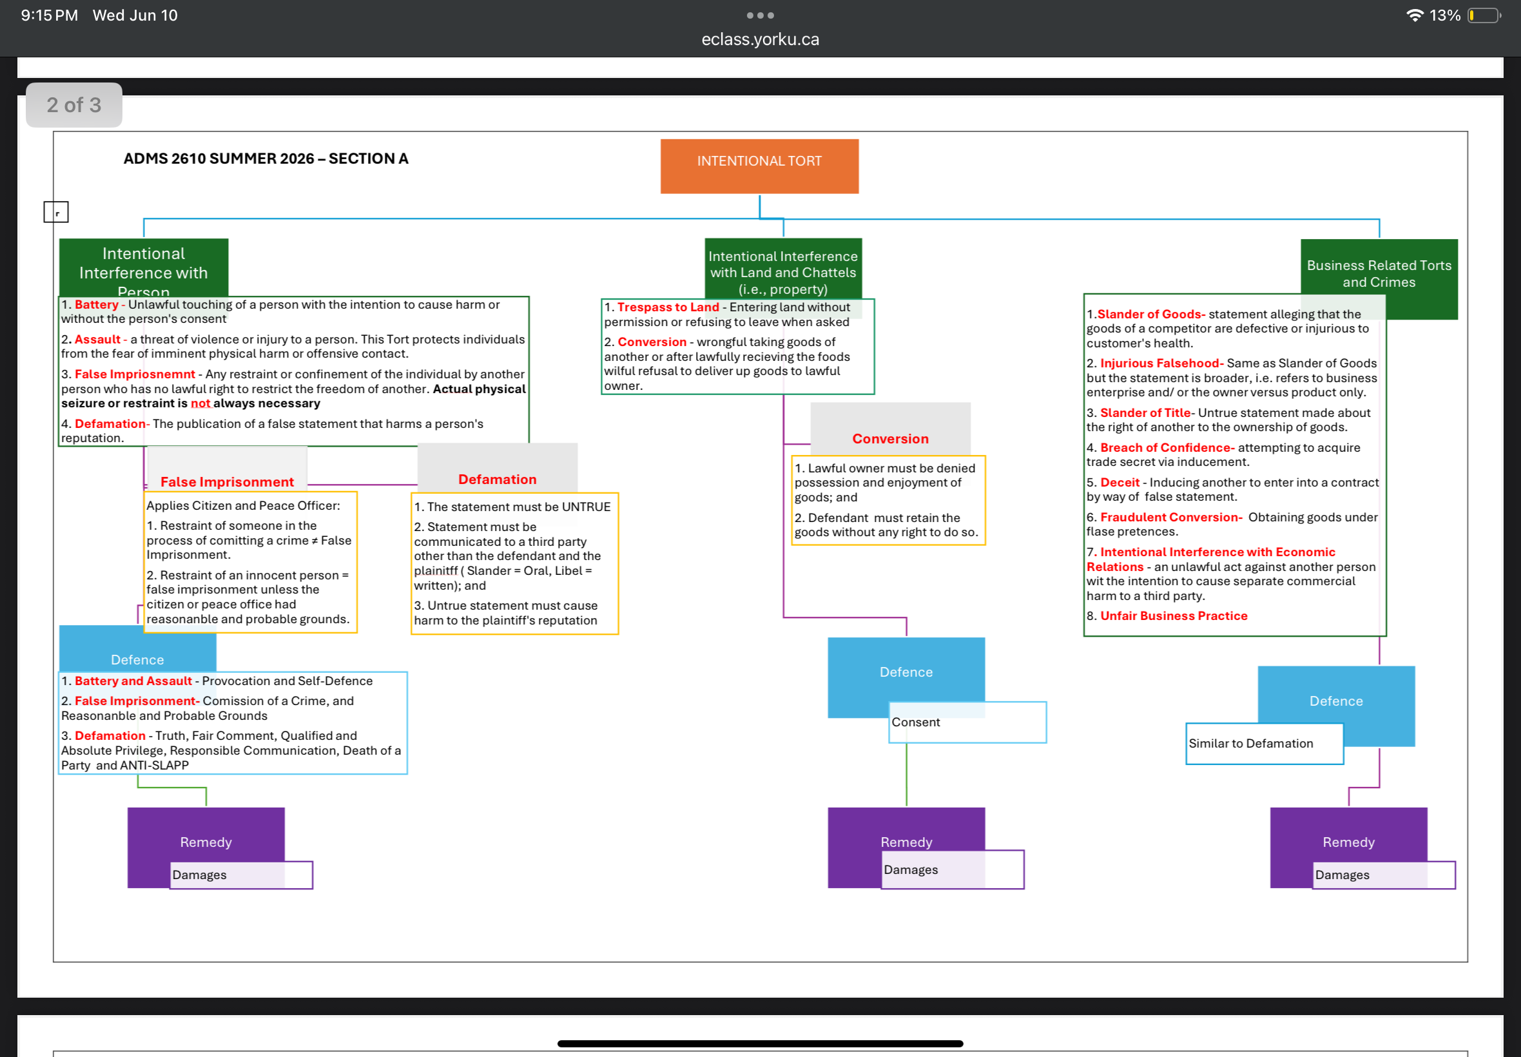
Task: Click the red Defamation heading box
Action: pos(498,468)
